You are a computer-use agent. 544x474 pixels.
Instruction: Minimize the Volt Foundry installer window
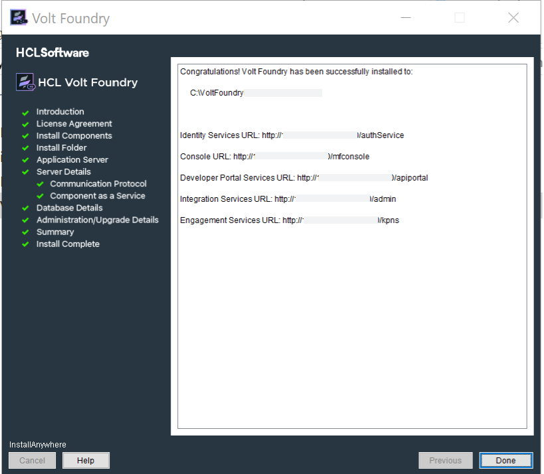pos(406,18)
